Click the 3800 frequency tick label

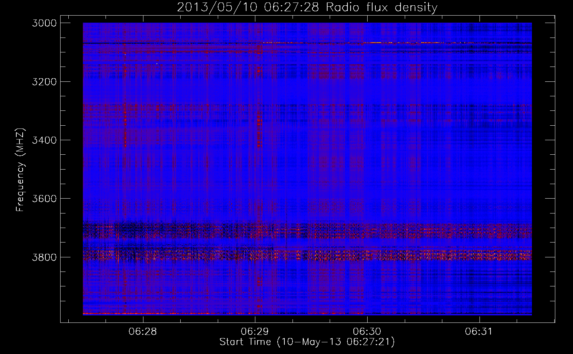point(44,257)
